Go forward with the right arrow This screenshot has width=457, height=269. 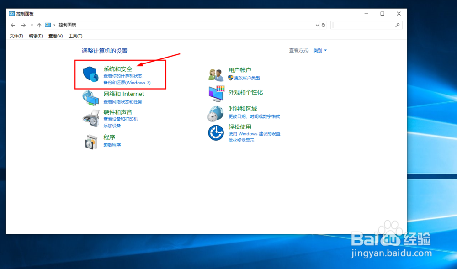(x=23, y=25)
